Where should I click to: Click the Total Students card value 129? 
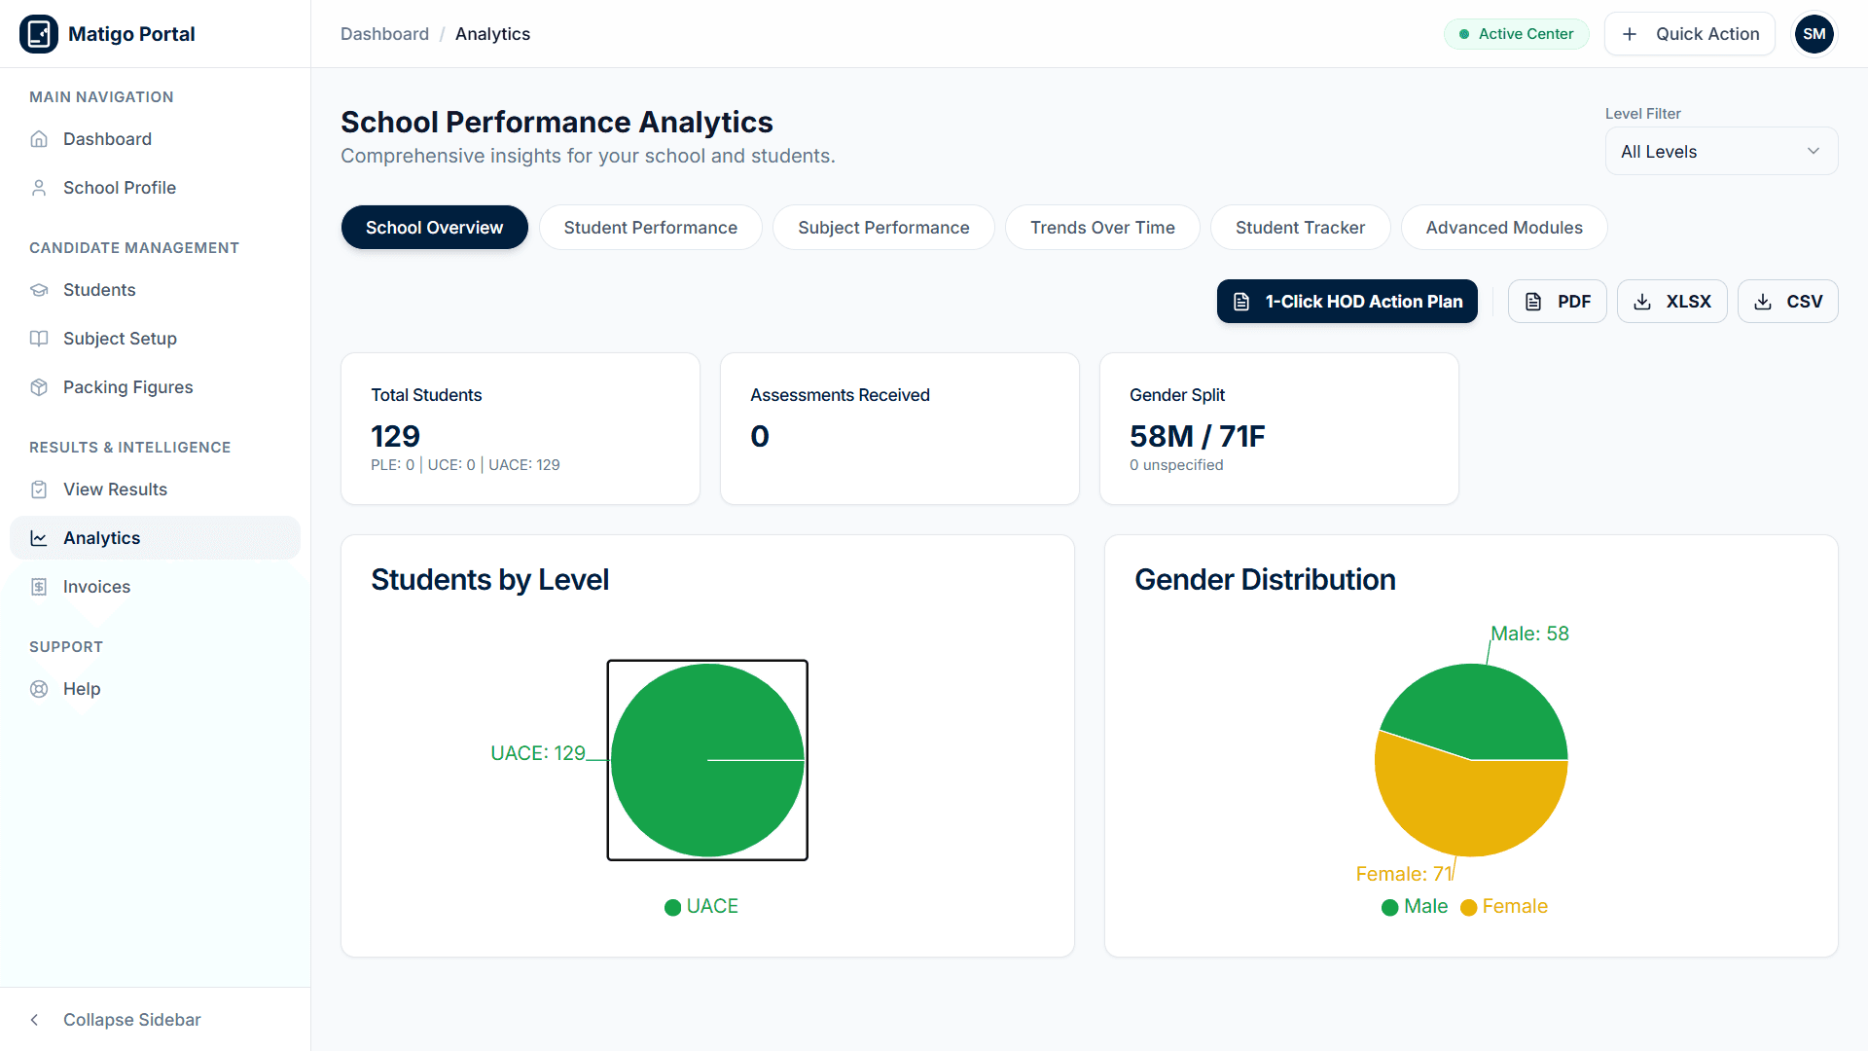(x=395, y=436)
